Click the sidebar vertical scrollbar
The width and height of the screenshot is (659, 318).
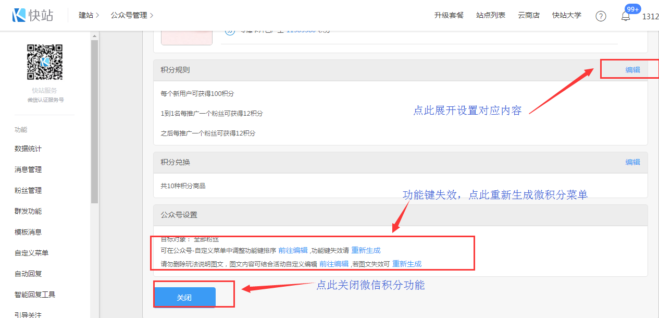[x=94, y=120]
